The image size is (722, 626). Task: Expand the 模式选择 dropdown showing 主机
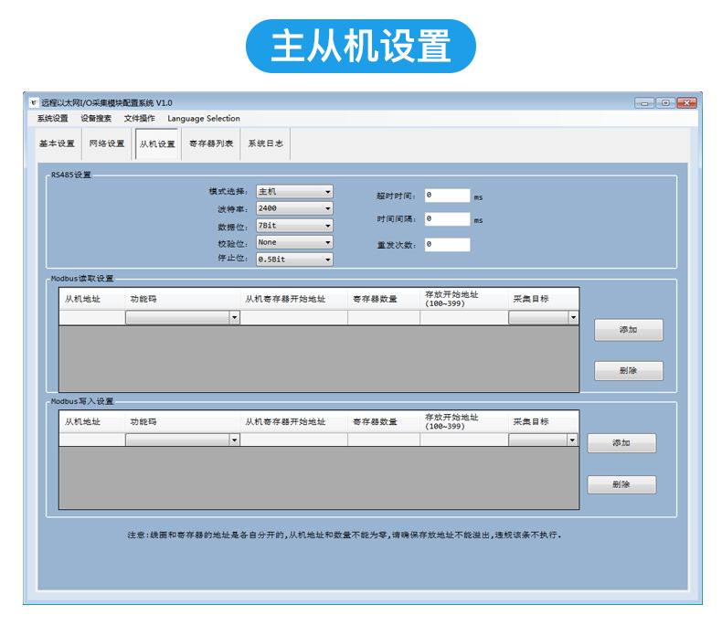(x=294, y=192)
